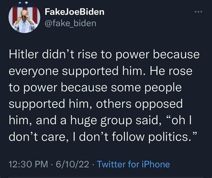
Task: Tap the Twitter for iPhone source link
Action: click(x=133, y=164)
